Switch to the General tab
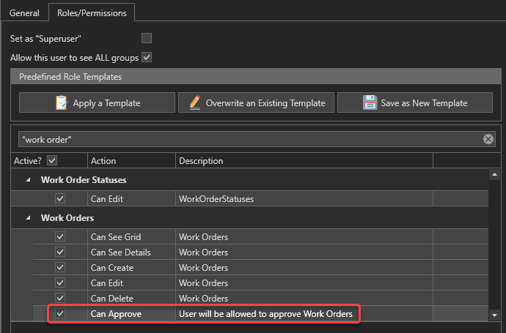Image resolution: width=506 pixels, height=333 pixels. [24, 12]
